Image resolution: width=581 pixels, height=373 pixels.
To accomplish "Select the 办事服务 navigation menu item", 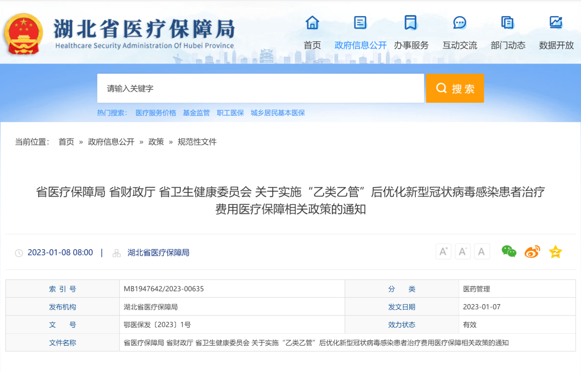I will (x=410, y=46).
